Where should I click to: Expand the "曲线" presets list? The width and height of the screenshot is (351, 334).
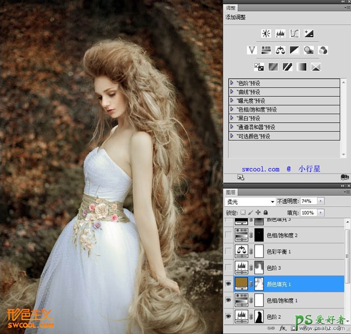coord(232,92)
